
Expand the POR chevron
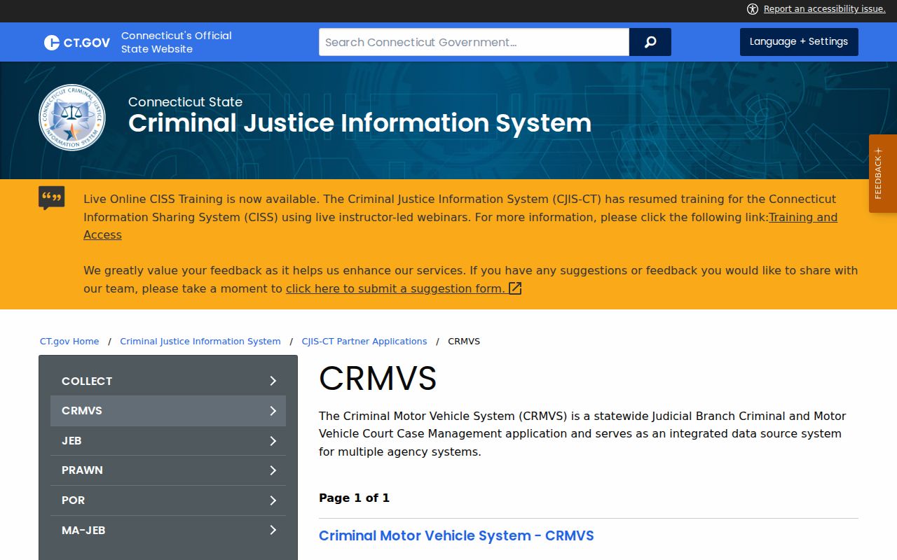[x=273, y=500]
